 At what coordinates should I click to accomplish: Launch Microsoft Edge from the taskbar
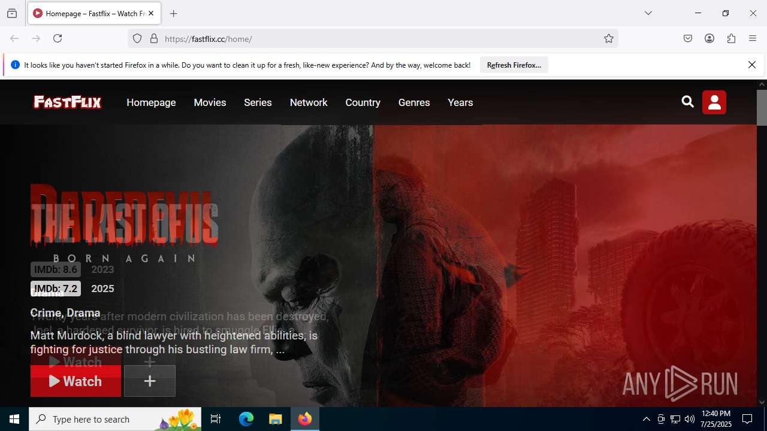(246, 419)
